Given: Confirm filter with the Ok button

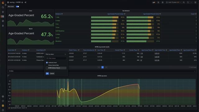Looking at the screenshot, I should (x=47, y=73).
